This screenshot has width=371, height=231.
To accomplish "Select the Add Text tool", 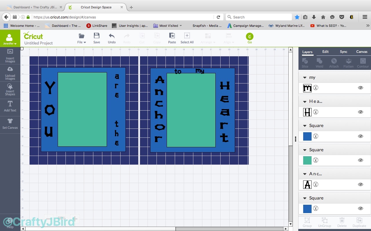I will coord(10,106).
